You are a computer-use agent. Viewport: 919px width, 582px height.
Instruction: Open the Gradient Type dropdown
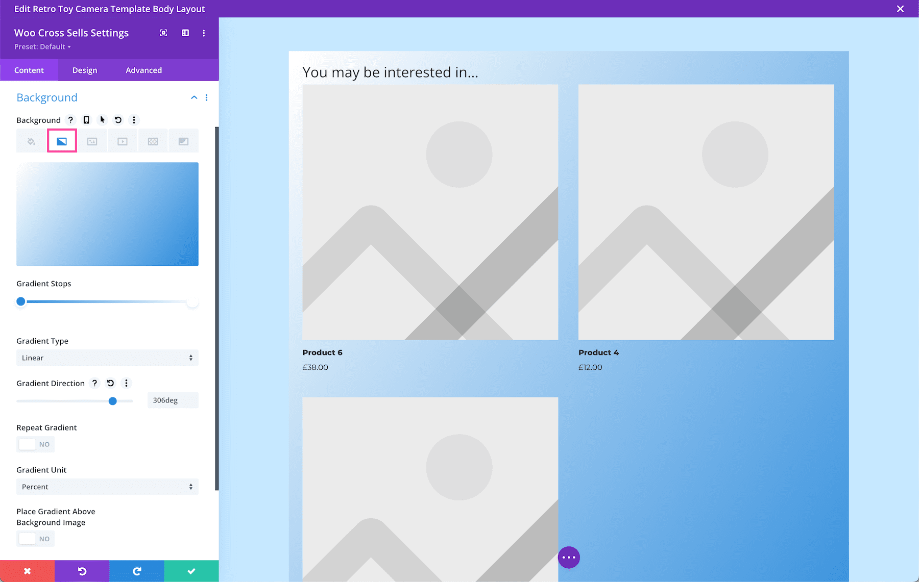coord(107,358)
